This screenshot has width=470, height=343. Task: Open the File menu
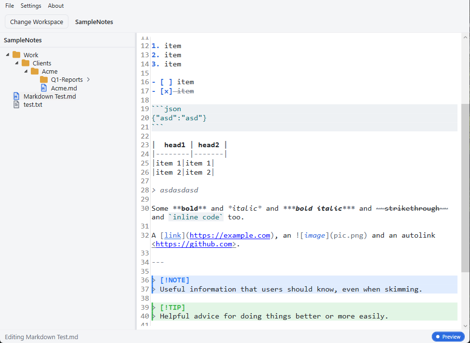tap(10, 6)
